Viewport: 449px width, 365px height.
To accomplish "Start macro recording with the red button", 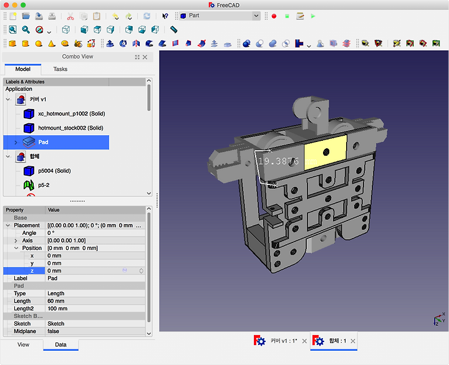I will (274, 16).
